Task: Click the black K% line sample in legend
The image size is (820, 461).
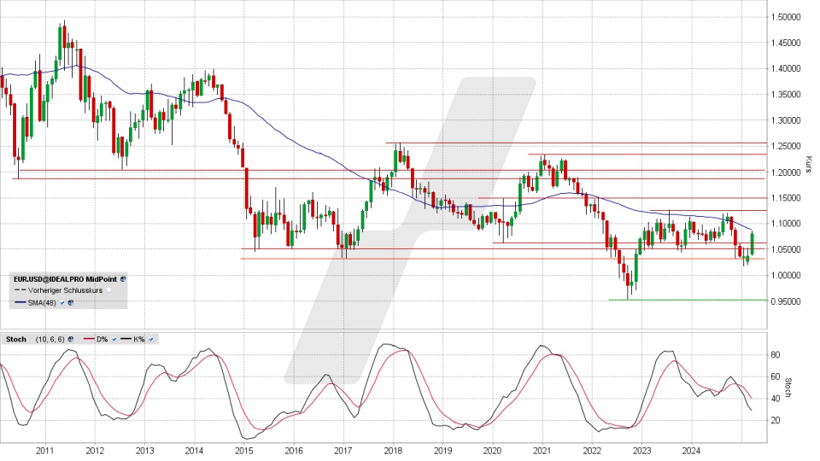Action: click(x=126, y=339)
